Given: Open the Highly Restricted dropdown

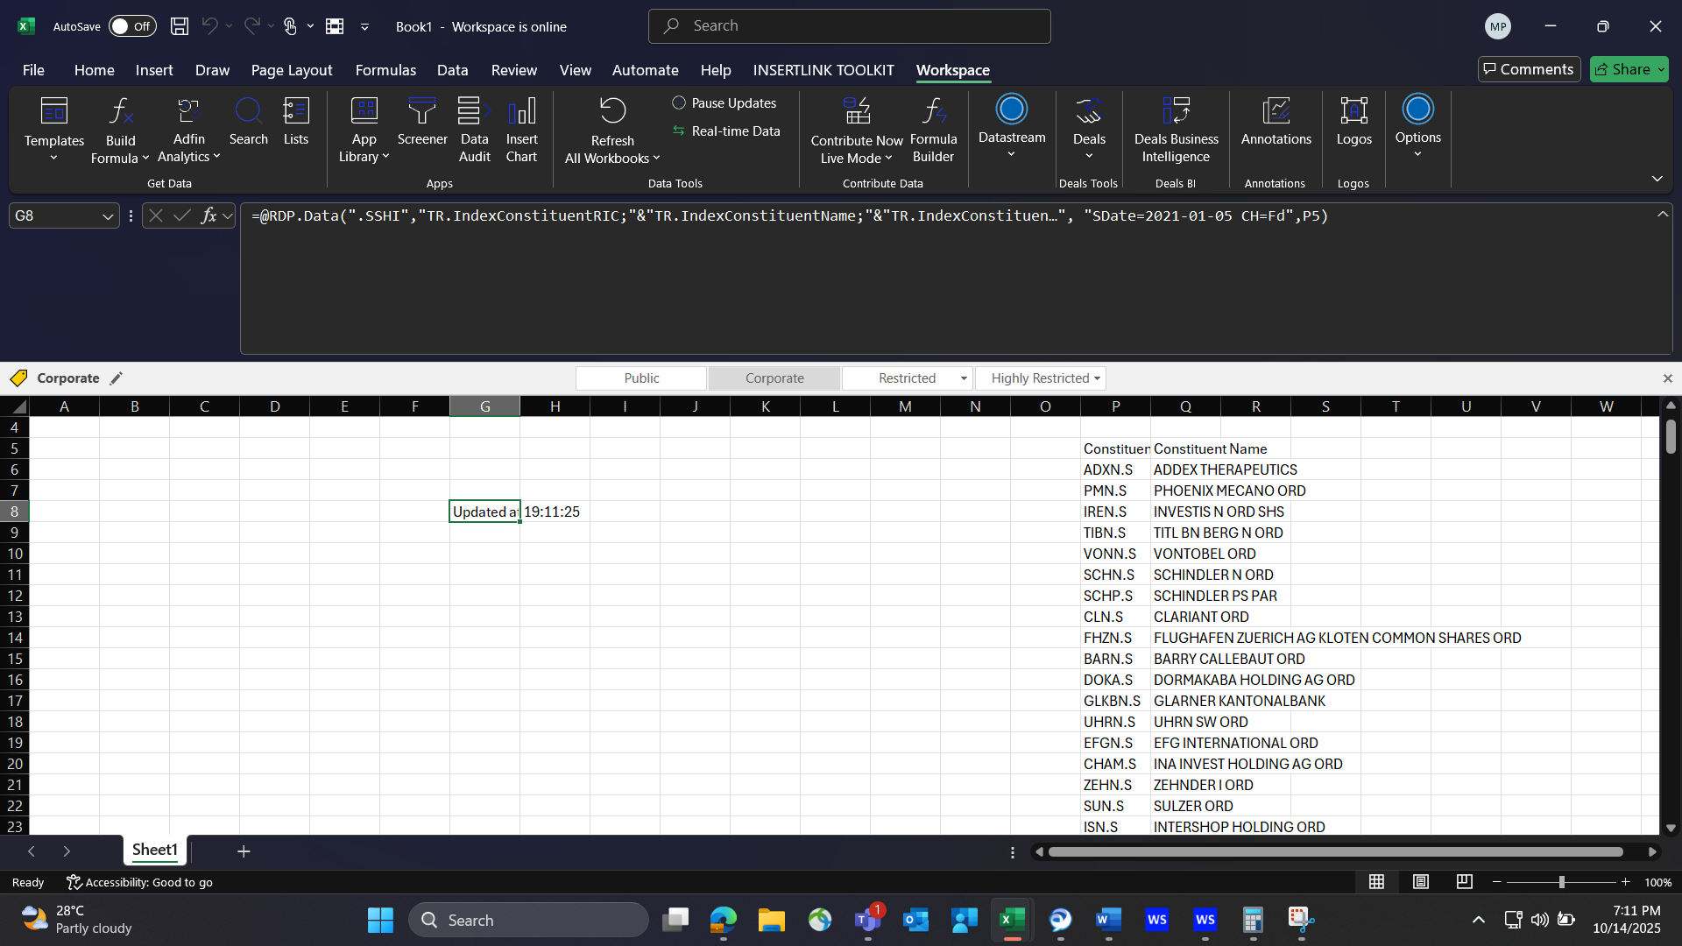Looking at the screenshot, I should (x=1097, y=378).
